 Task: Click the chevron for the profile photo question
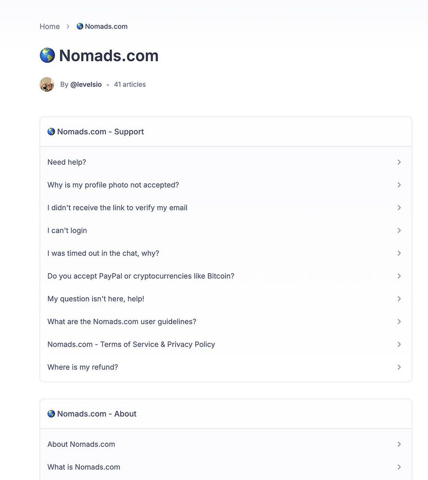coord(399,185)
